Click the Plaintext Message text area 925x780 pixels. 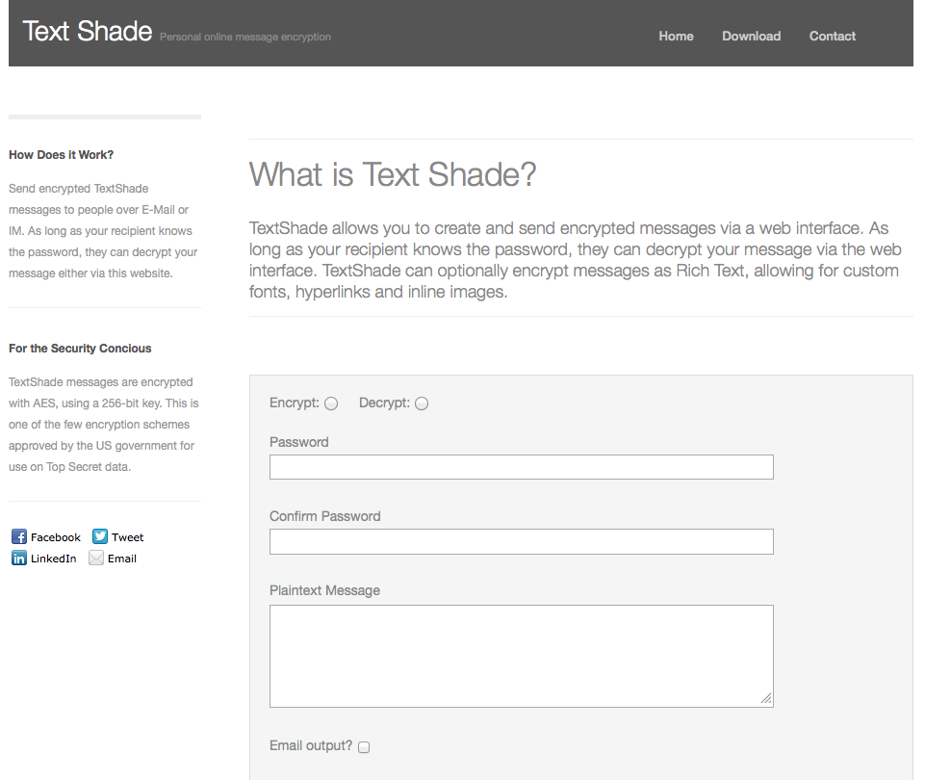pyautogui.click(x=521, y=655)
